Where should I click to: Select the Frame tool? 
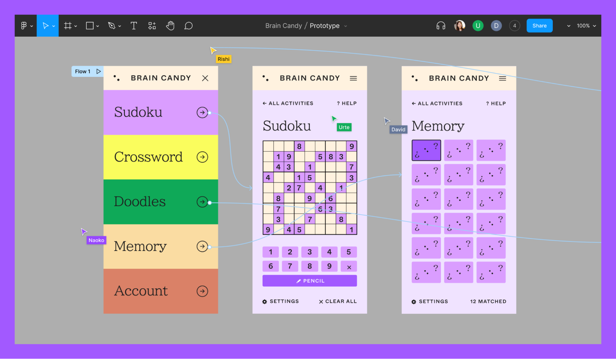click(x=68, y=26)
